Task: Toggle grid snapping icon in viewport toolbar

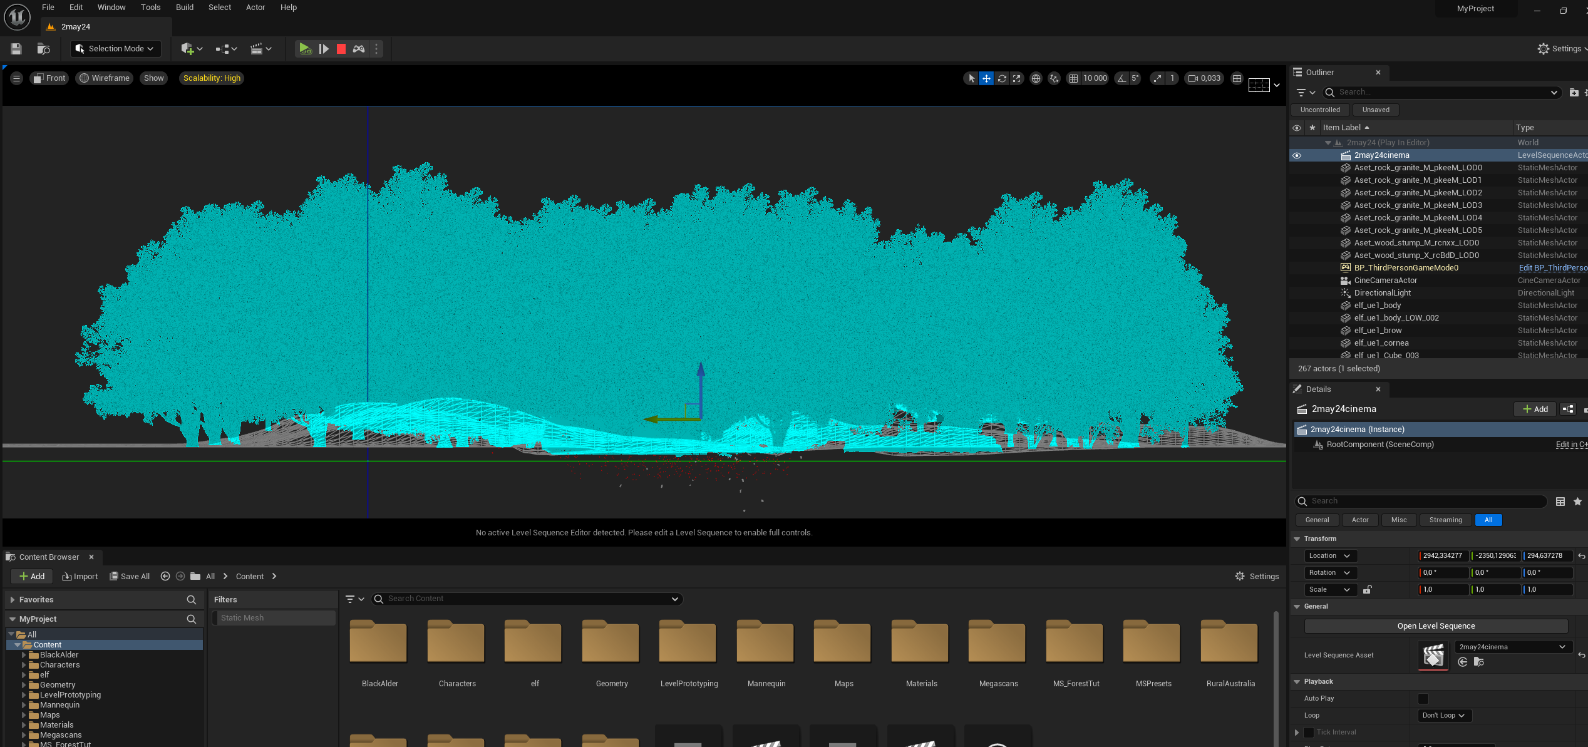Action: tap(1073, 78)
